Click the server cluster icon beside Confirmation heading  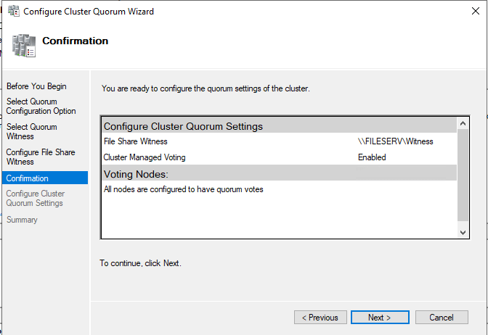point(24,45)
